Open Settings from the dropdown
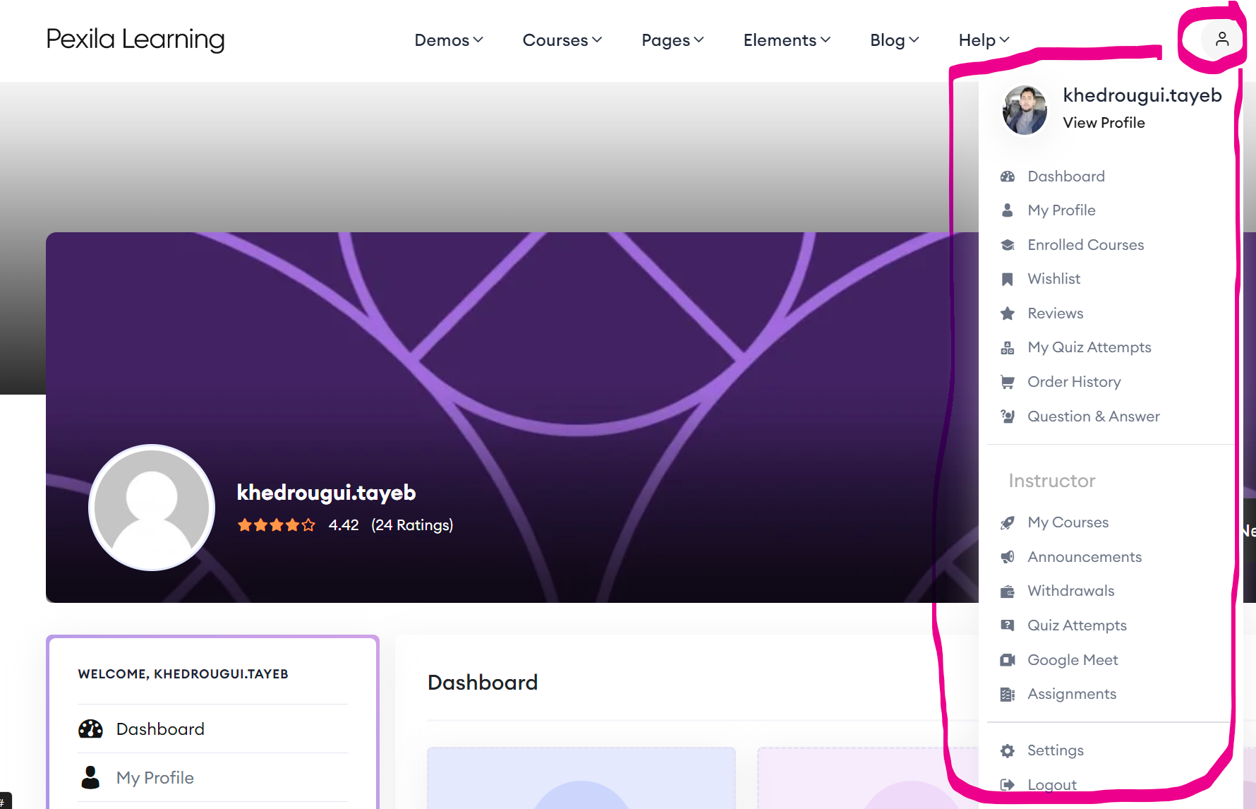 coord(1055,750)
